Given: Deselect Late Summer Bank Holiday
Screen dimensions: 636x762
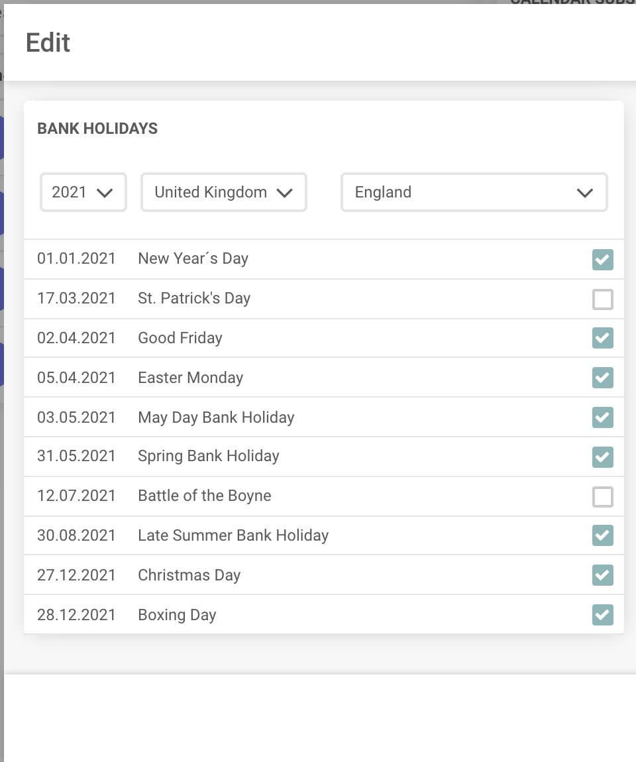Looking at the screenshot, I should (x=602, y=535).
